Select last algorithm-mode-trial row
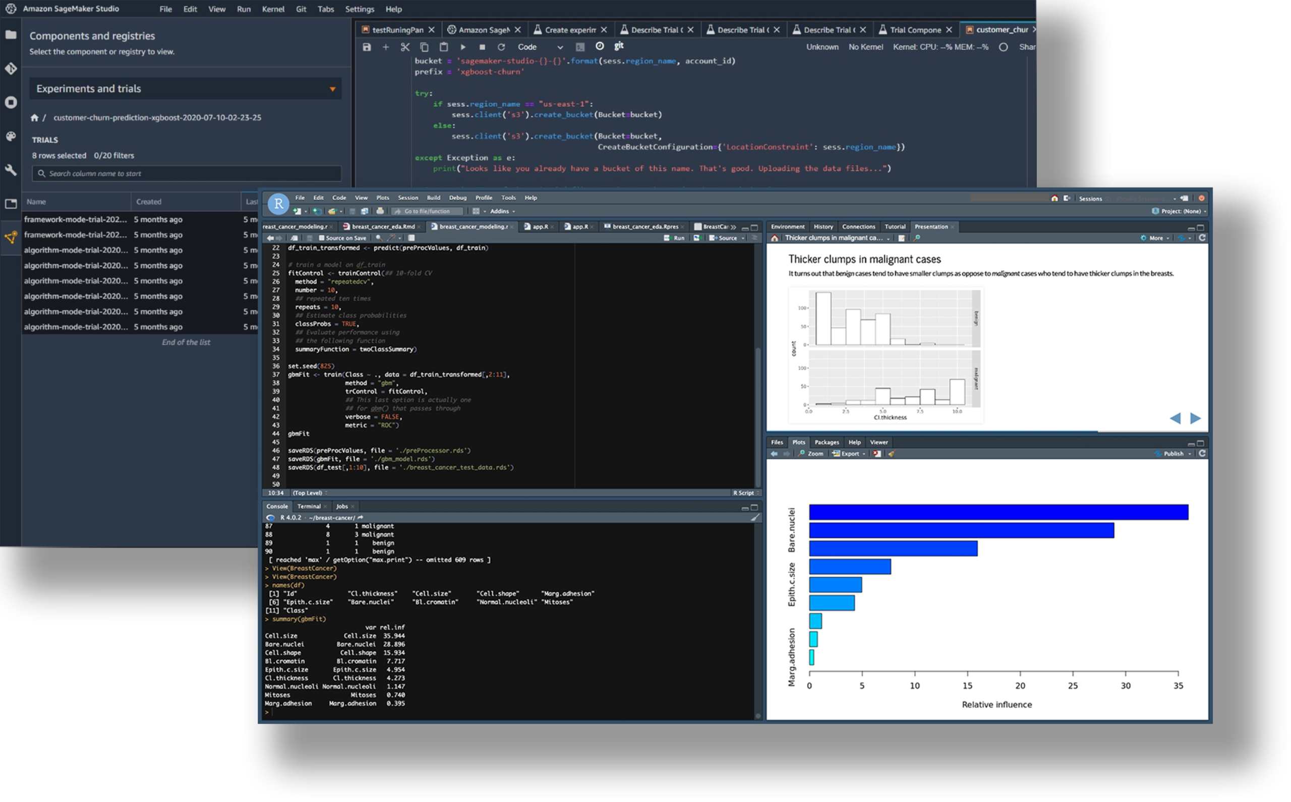1291x802 pixels. click(x=75, y=327)
